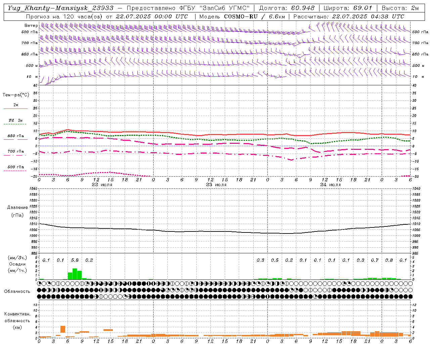
Task: Click the 'Облачность' cloudiness label
Action: [x=17, y=292]
